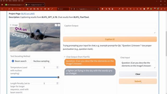Open the Edit menu
167x94 pixels.
[4, 1]
